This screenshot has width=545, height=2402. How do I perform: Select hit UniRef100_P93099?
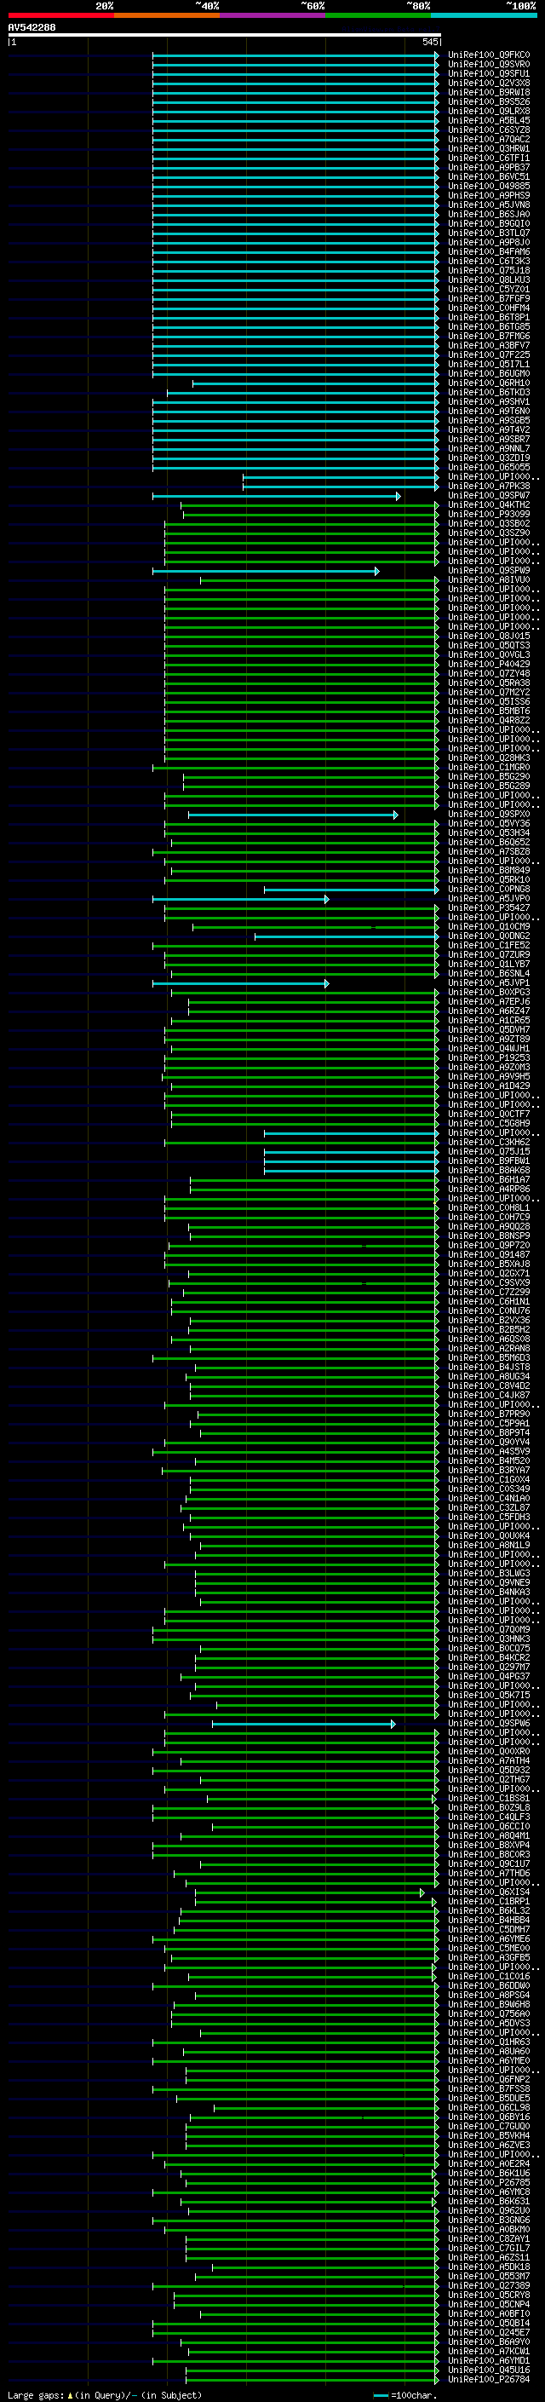tap(488, 515)
